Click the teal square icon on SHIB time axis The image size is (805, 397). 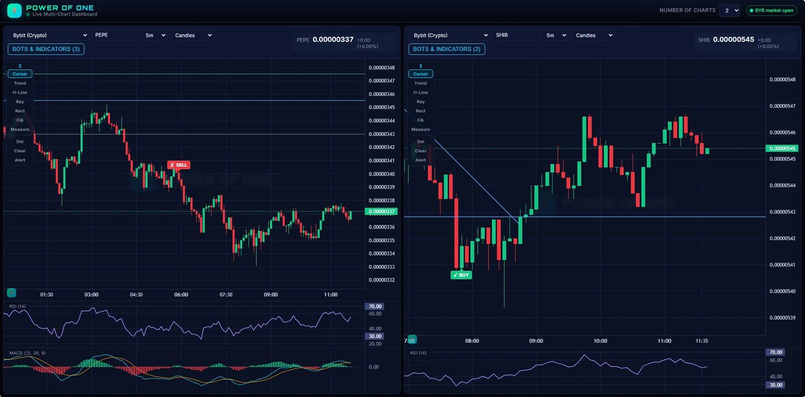(x=412, y=340)
